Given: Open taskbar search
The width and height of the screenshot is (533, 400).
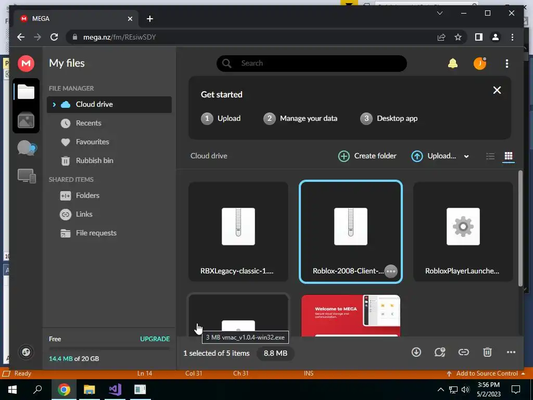Looking at the screenshot, I should click(x=37, y=390).
